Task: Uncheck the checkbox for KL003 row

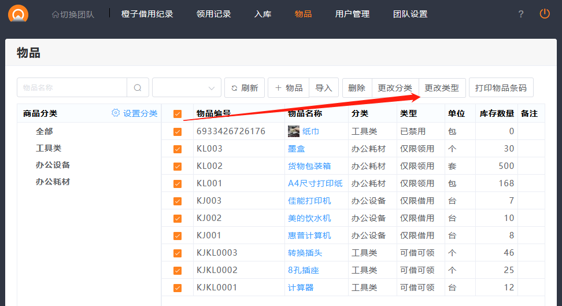Action: click(178, 149)
